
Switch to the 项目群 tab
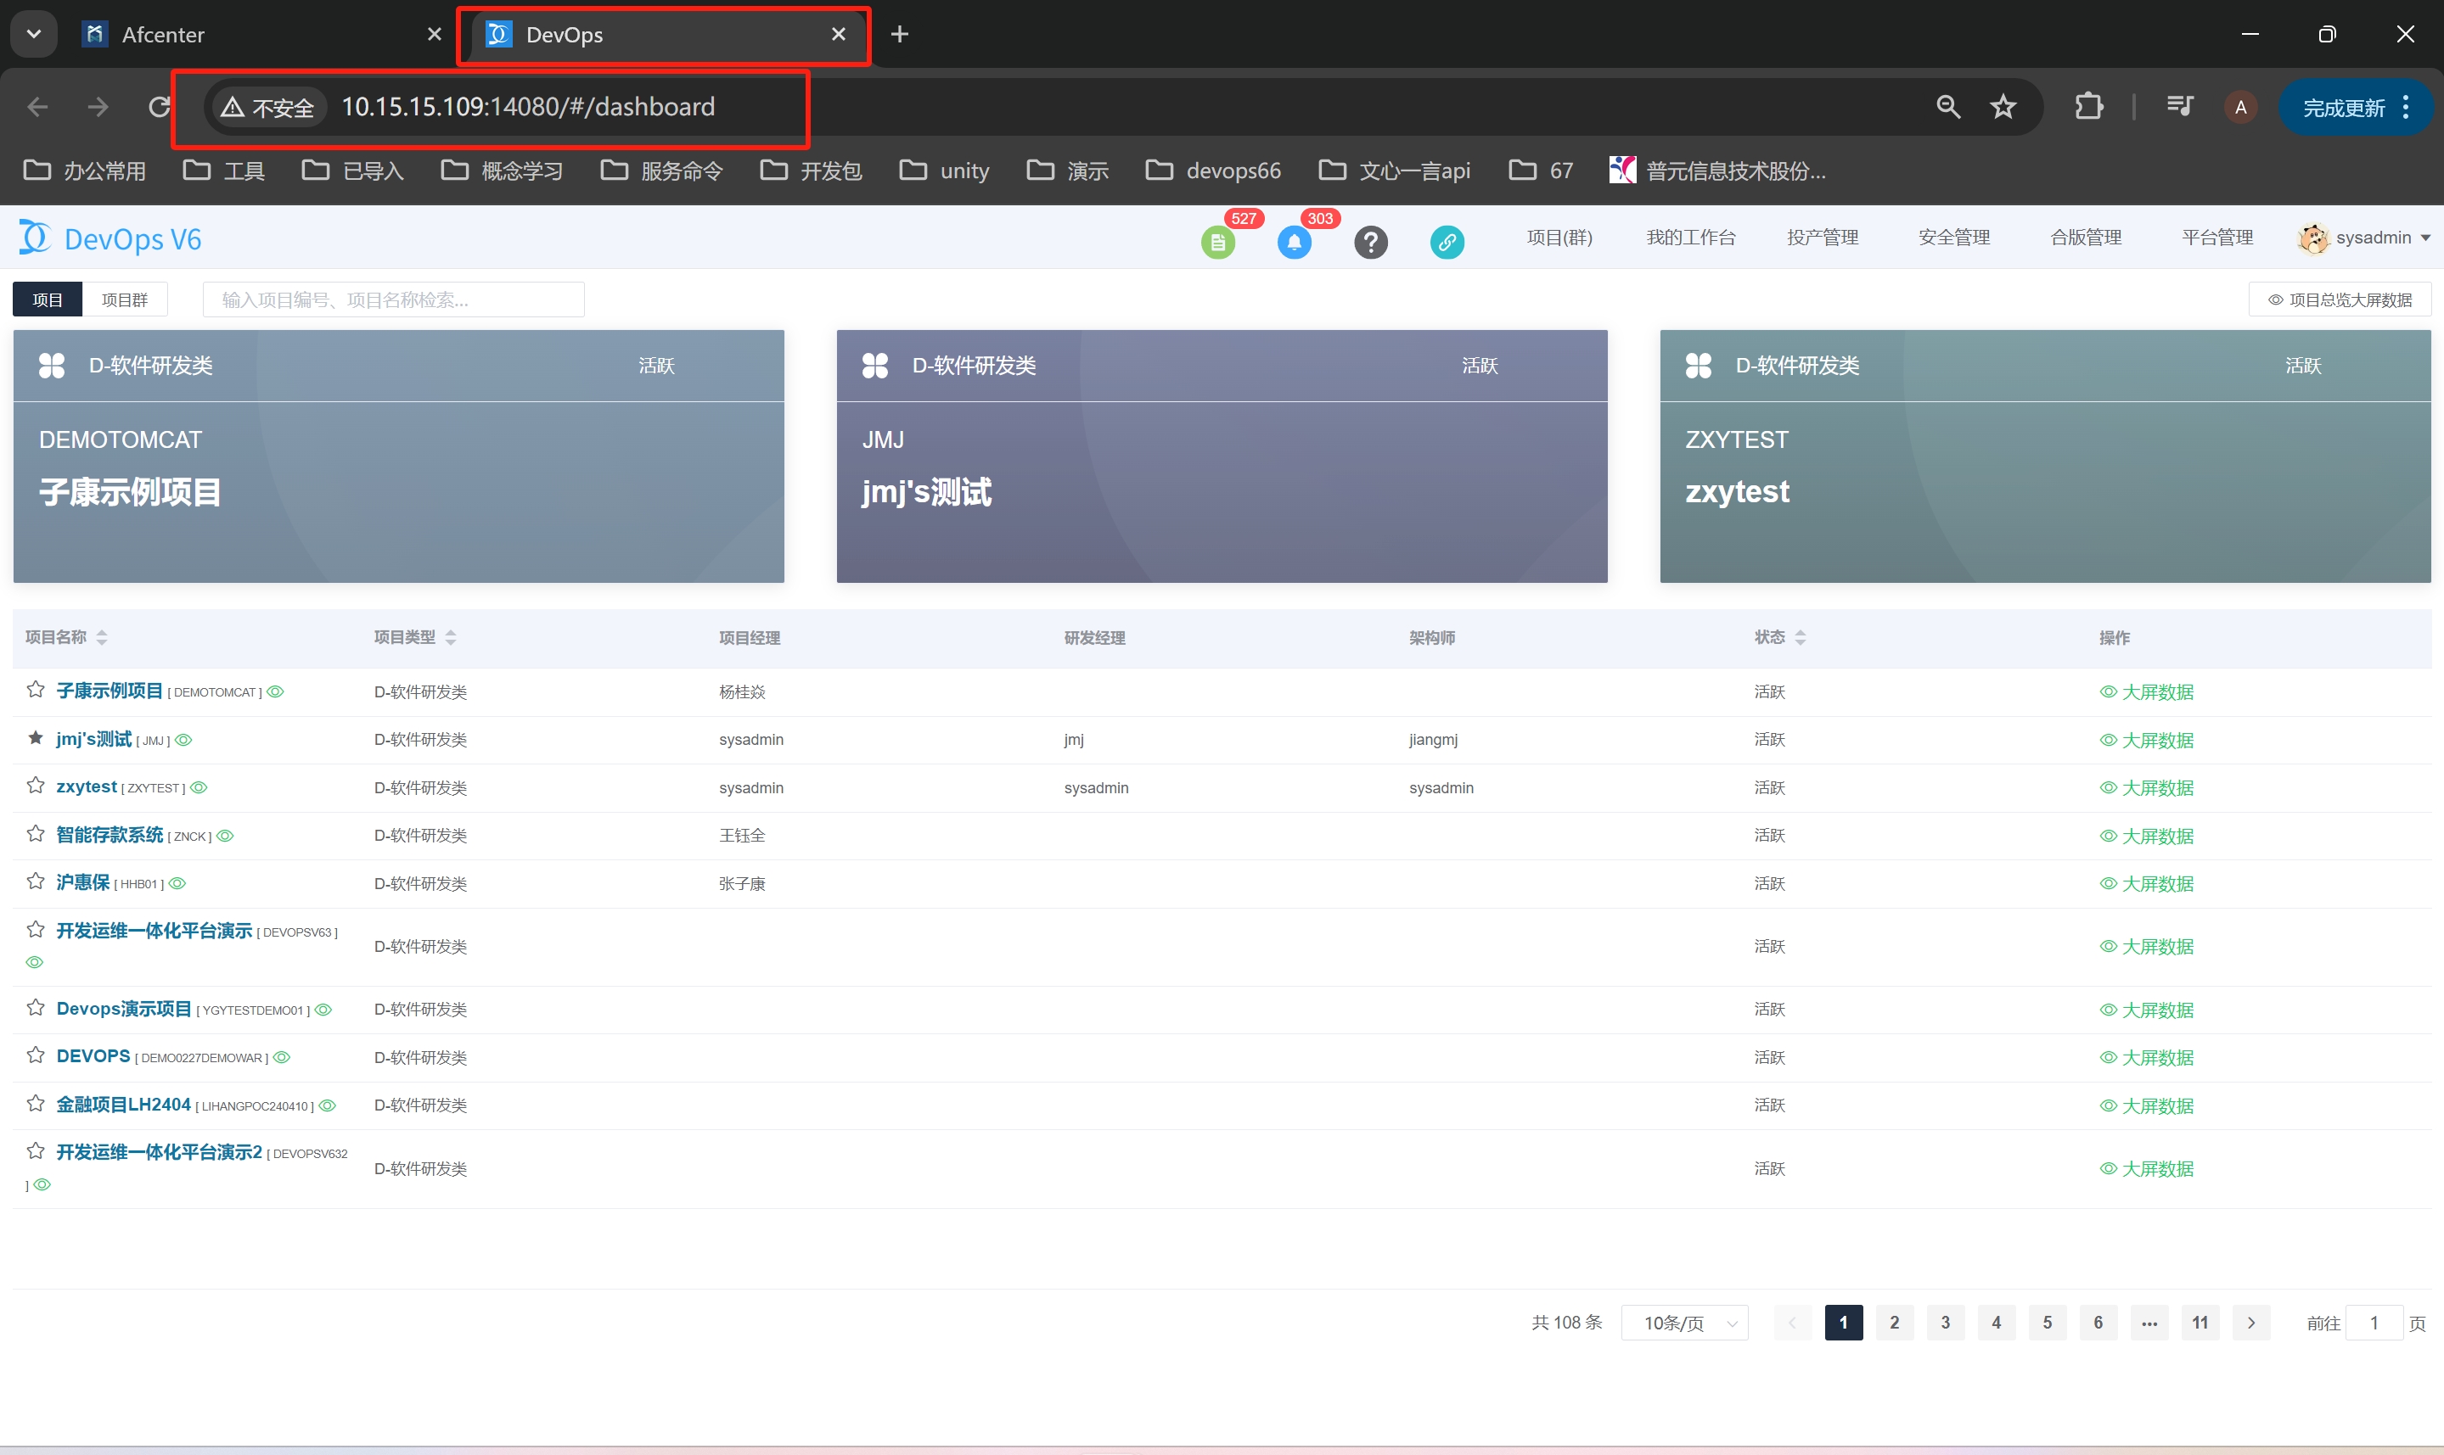(125, 299)
